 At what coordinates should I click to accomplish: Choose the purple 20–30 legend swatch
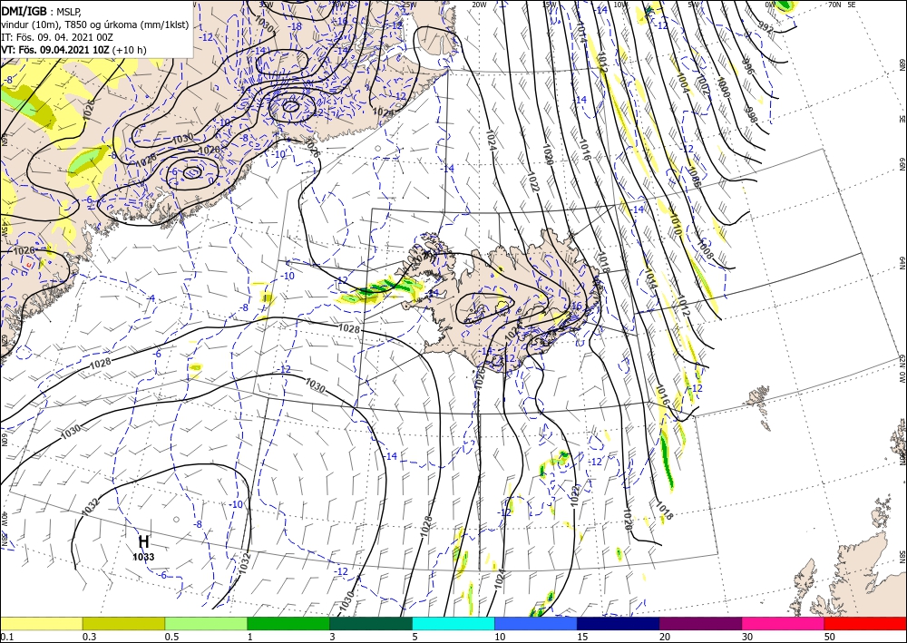click(700, 623)
